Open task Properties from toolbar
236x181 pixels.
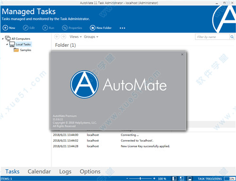[72, 28]
